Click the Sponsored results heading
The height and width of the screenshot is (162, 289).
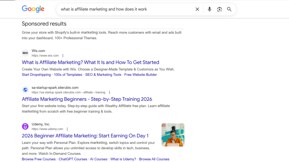(44, 24)
